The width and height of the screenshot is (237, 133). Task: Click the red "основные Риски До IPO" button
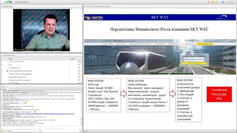coord(219,95)
